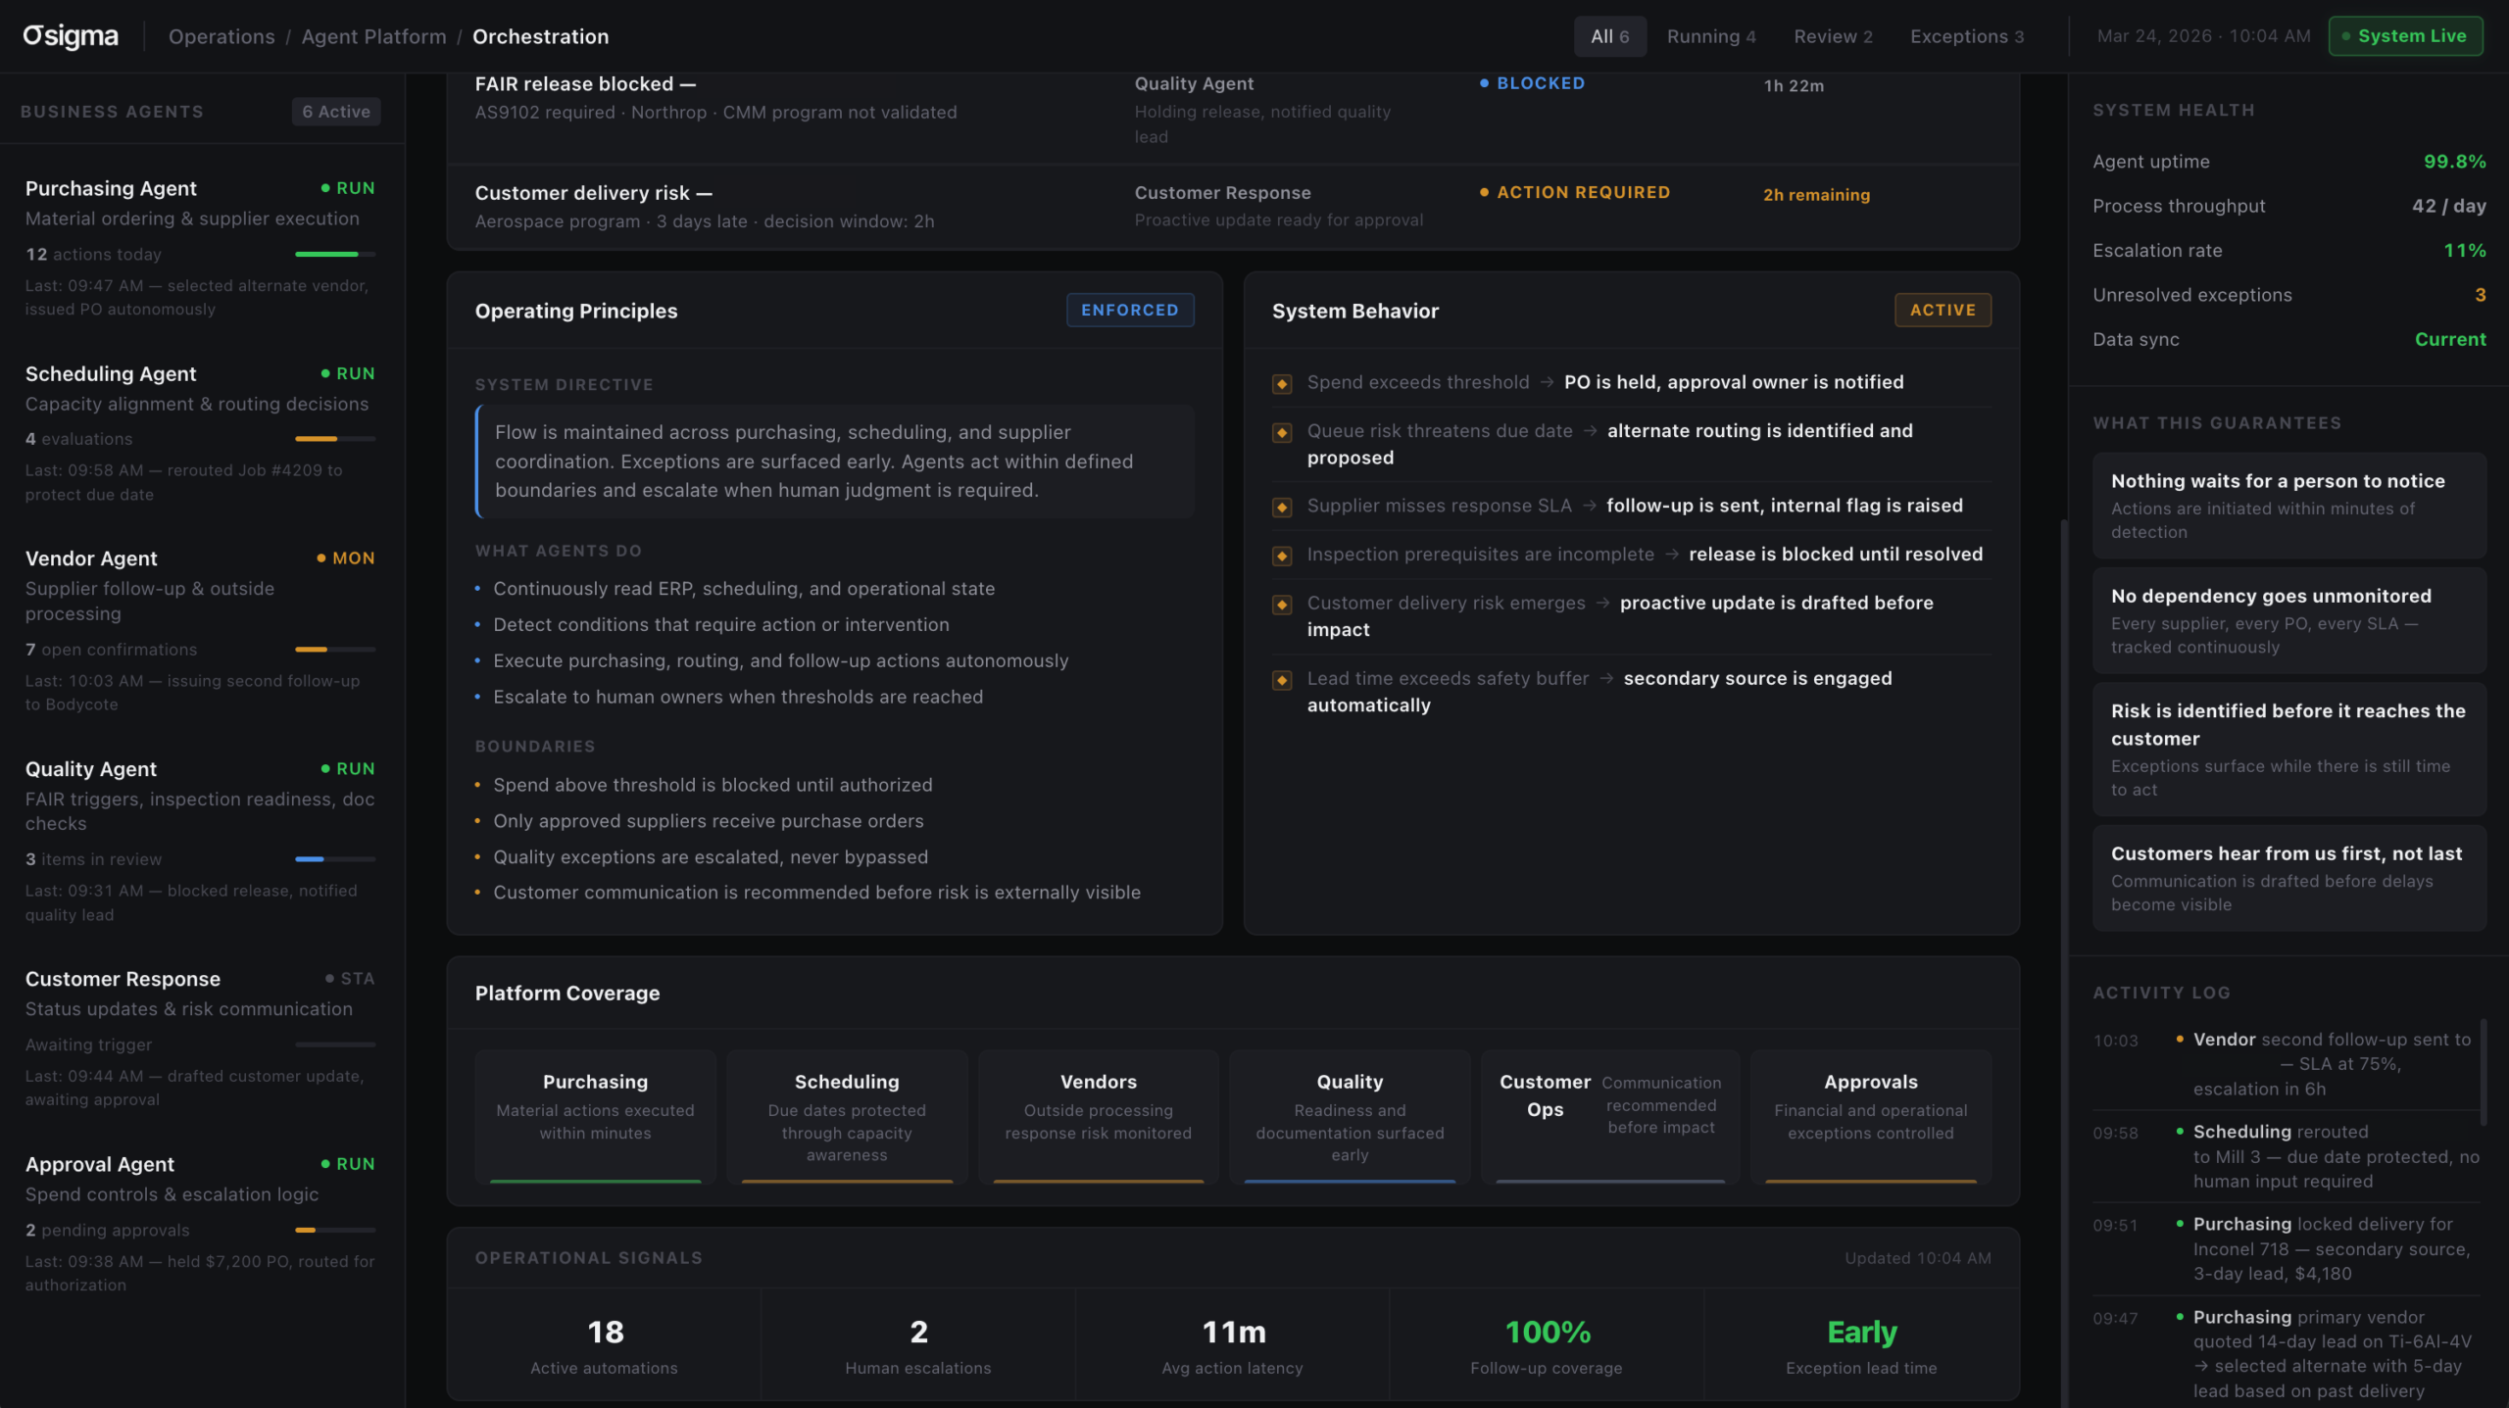This screenshot has height=1408, width=2509.
Task: Click diamond icon beside Queue risk rule
Action: click(1281, 432)
